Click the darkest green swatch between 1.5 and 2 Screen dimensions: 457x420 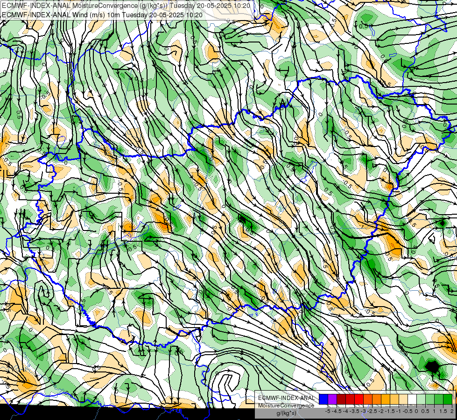[448, 399]
